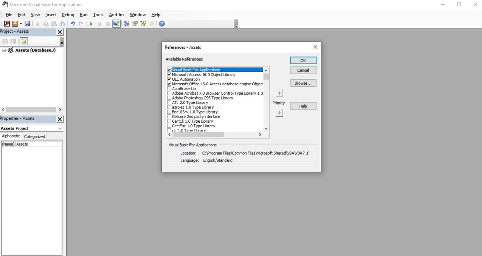
Task: Open Project pane toolbar options arrow
Action: click(x=62, y=42)
